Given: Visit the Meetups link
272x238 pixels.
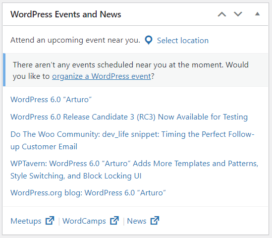Looking at the screenshot, I should pos(26,221).
